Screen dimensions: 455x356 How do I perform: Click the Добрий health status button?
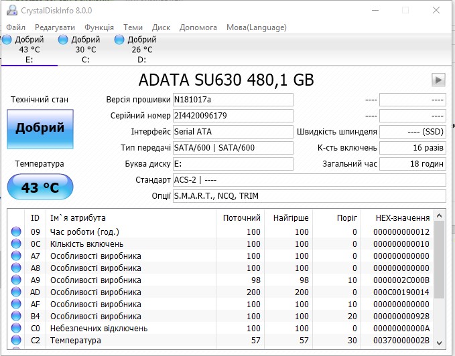pos(40,129)
